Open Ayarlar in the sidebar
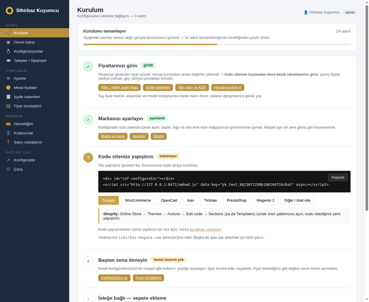This screenshot has height=302, width=369. 35,78
